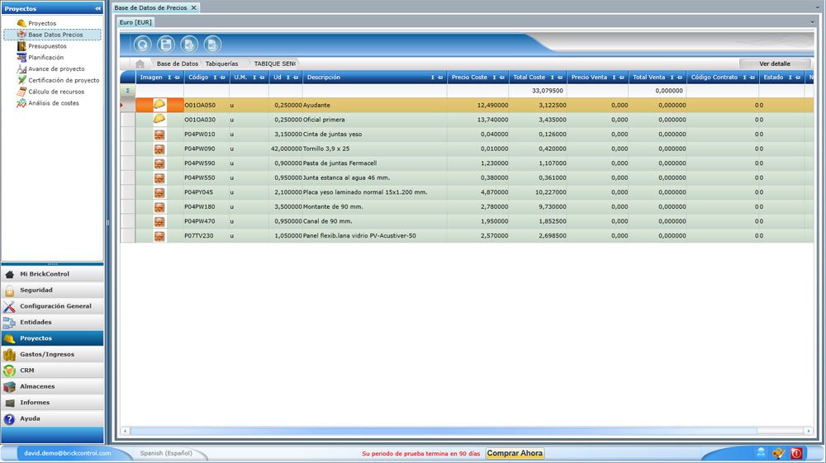Toggle pin on Descripción column header
Screen dimensions: 826x463
(440, 78)
